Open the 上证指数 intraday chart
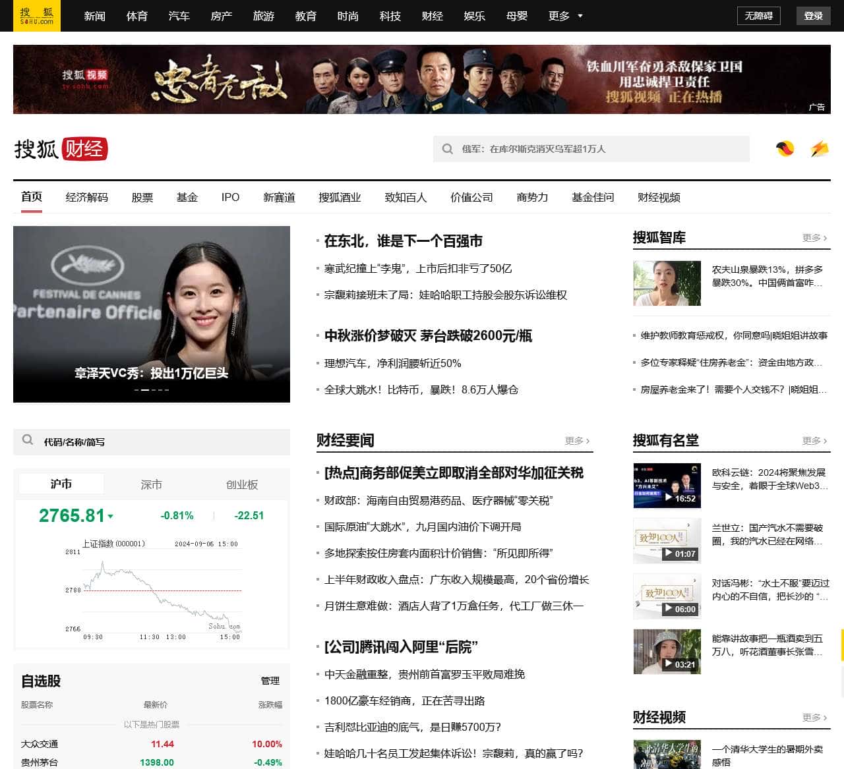The height and width of the screenshot is (769, 844). click(152, 590)
